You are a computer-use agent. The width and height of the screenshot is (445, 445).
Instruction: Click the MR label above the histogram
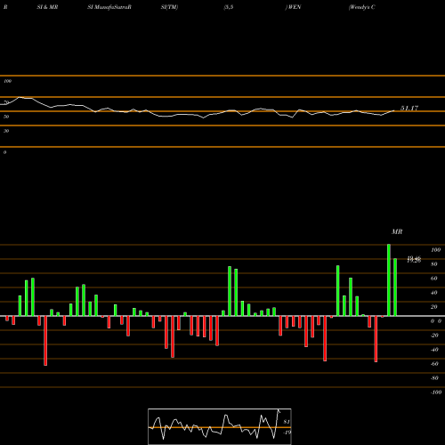(x=397, y=231)
